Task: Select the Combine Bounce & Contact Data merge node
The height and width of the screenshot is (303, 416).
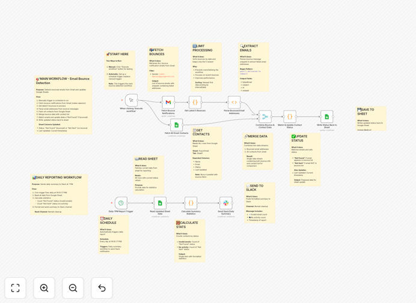Action: click(265, 117)
